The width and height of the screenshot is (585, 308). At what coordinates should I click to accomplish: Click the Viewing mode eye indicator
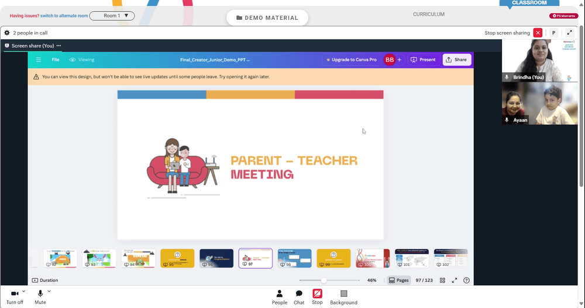tap(82, 60)
